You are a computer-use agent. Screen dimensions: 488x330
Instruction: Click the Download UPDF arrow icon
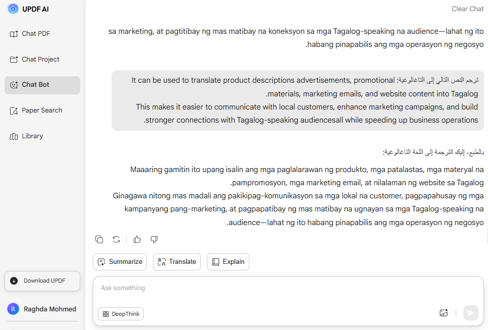14,281
